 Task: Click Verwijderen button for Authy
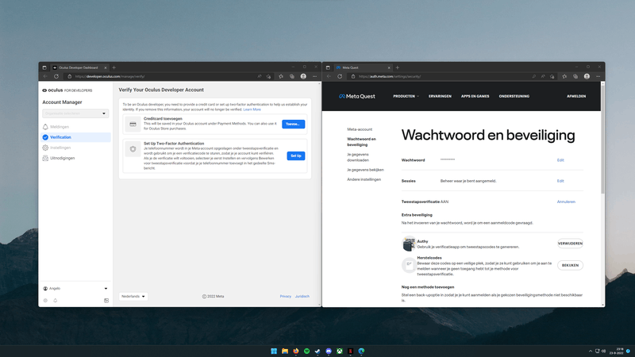pos(570,244)
